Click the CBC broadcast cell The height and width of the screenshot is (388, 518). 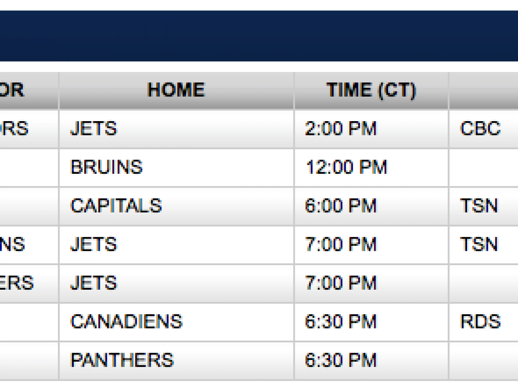[480, 128]
